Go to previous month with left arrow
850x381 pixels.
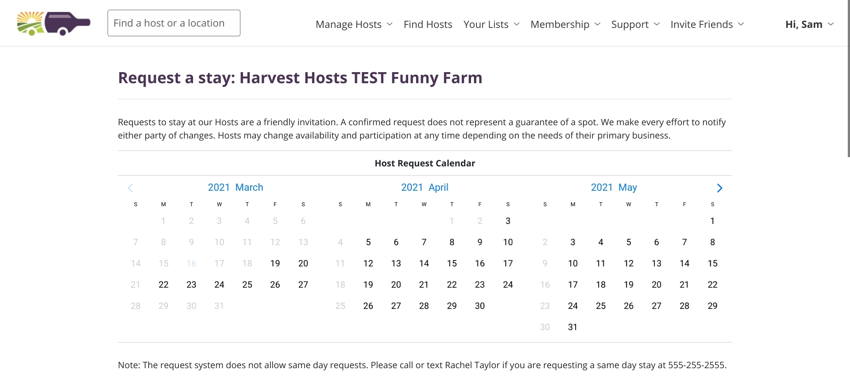point(130,188)
